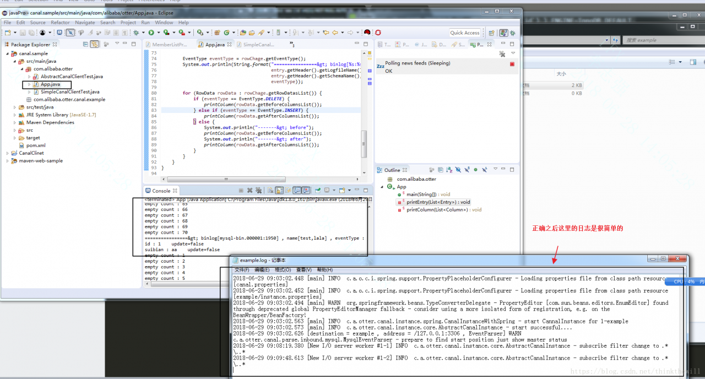
Task: Collapse the canal.sample project node
Action: [7, 53]
